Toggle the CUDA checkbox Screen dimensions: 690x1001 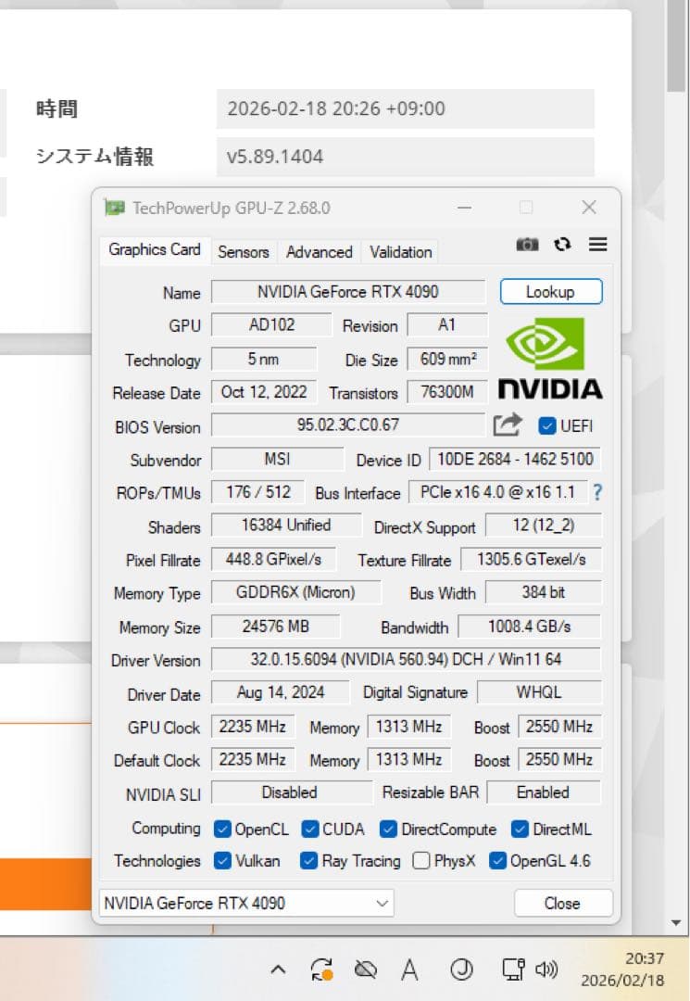pyautogui.click(x=310, y=830)
